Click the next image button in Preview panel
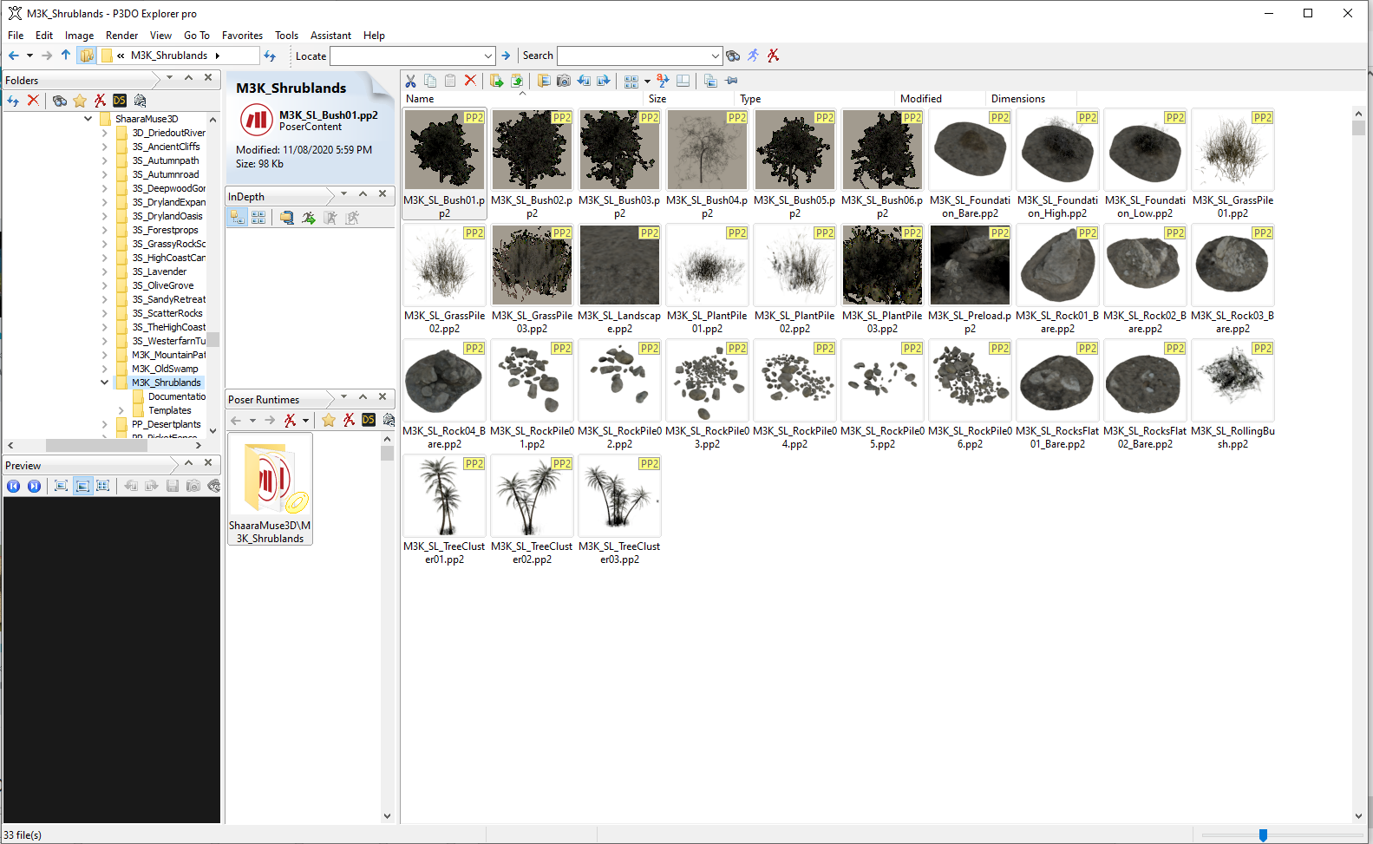The height and width of the screenshot is (844, 1373). coord(34,486)
